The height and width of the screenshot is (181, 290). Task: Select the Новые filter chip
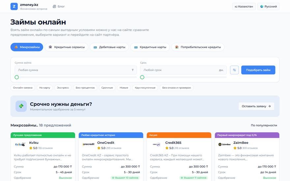[x=124, y=88]
